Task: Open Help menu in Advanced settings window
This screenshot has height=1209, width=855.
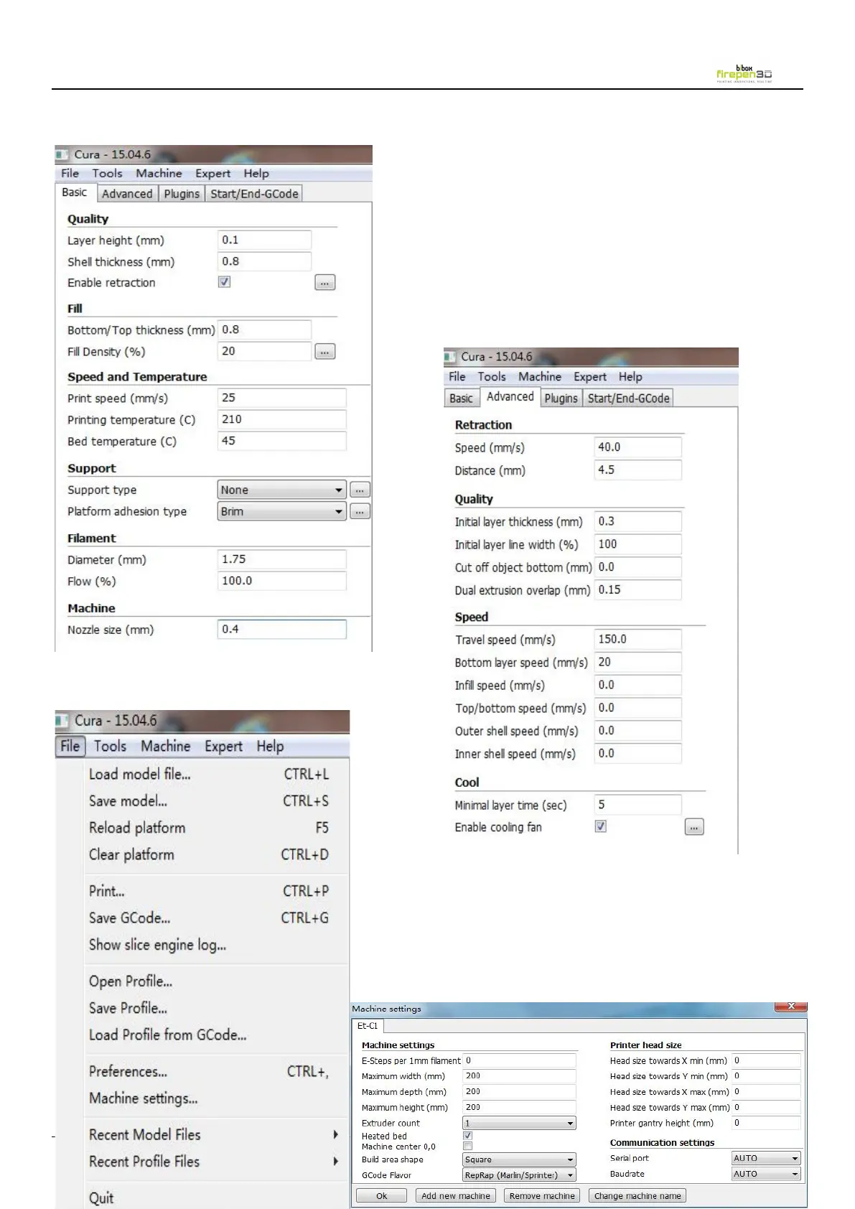Action: [630, 377]
